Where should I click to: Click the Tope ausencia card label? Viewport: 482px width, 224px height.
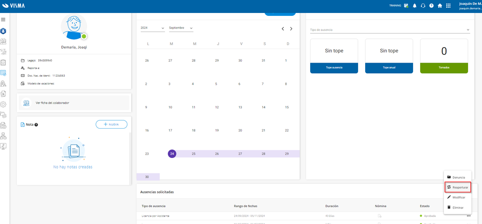coord(334,68)
